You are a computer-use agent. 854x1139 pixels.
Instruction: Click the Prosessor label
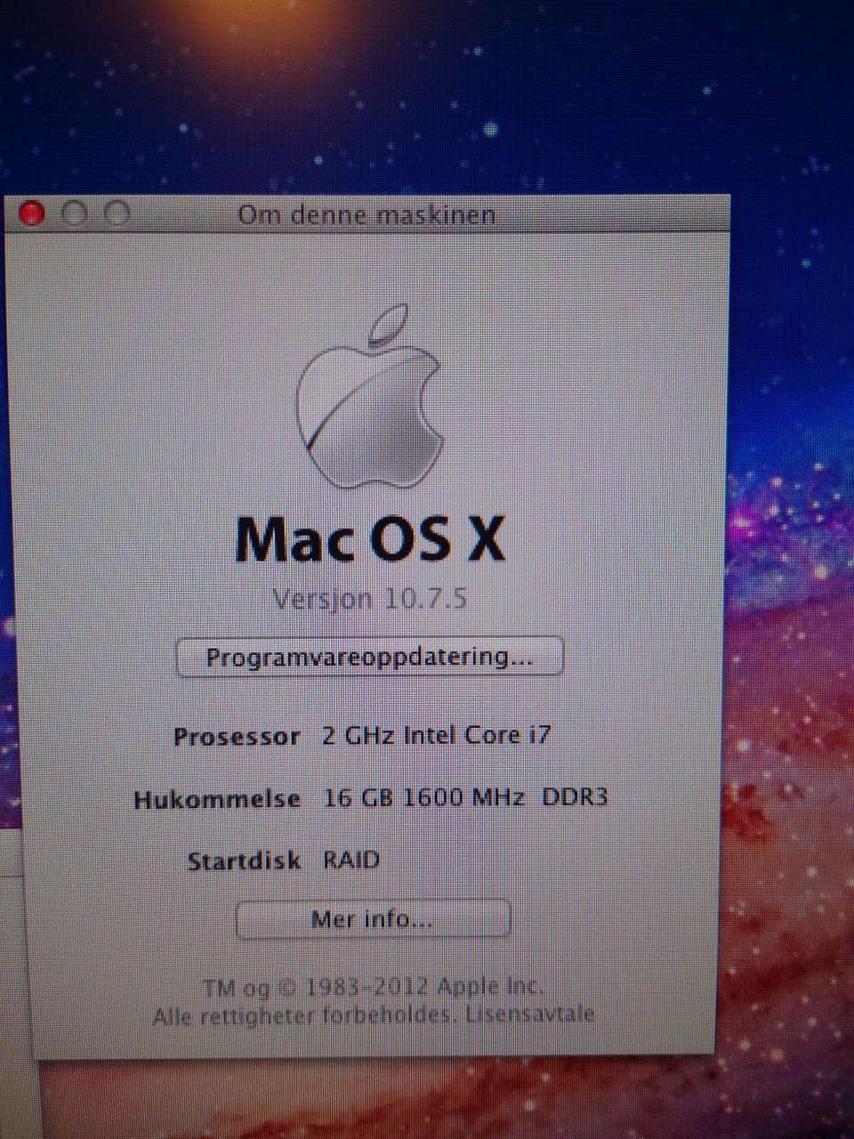[x=237, y=737]
